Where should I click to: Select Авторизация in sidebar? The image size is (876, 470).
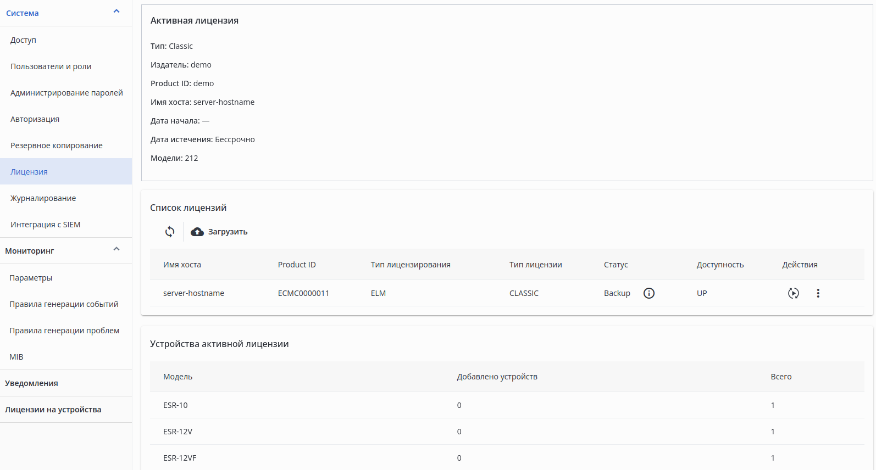35,119
